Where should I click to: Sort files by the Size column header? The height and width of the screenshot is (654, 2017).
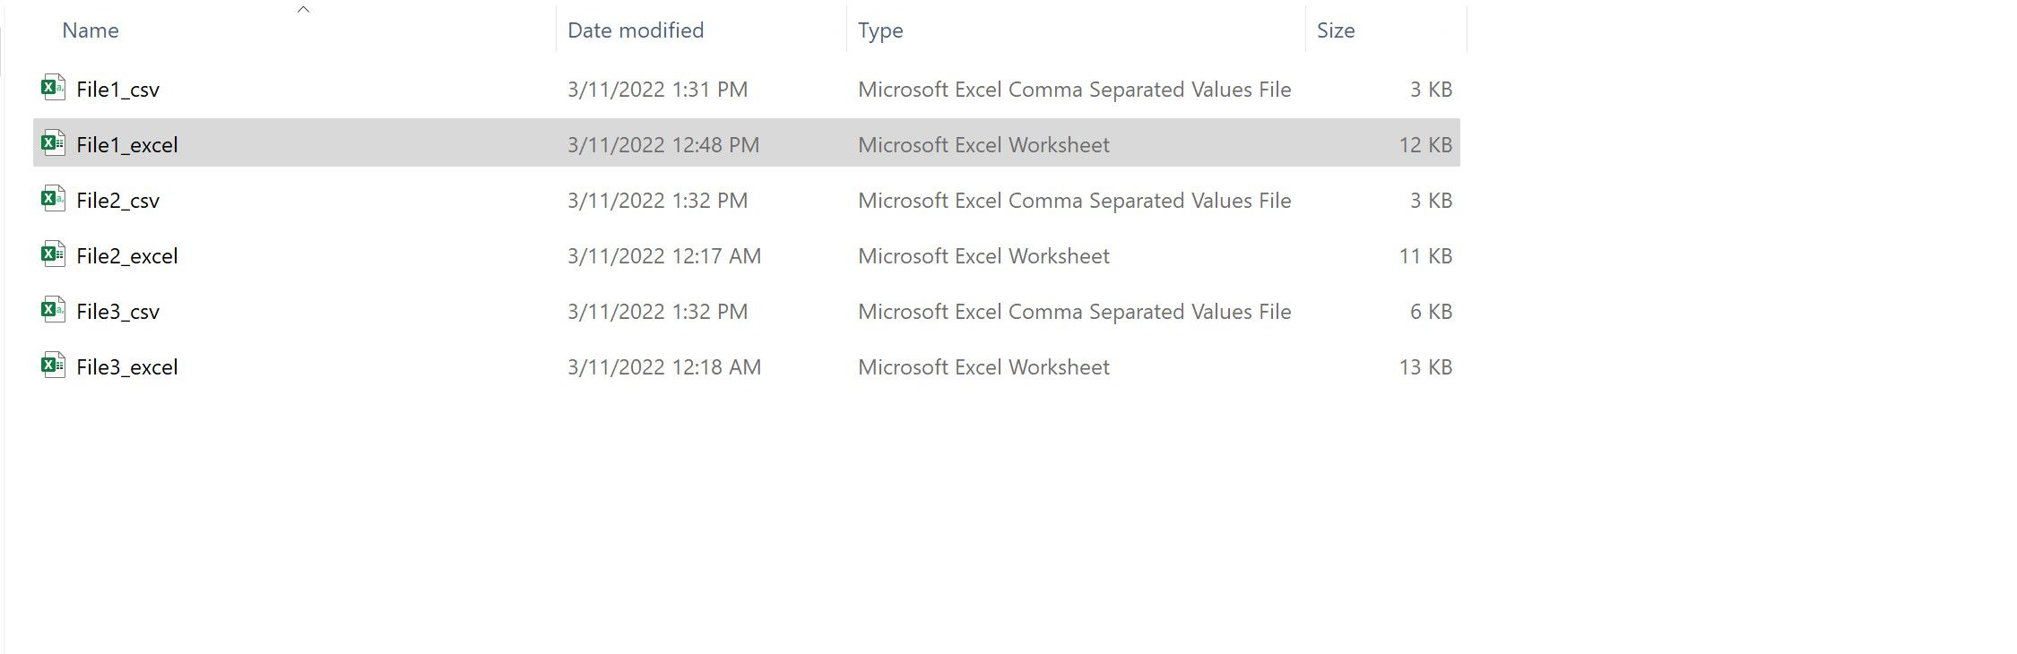coord(1336,30)
